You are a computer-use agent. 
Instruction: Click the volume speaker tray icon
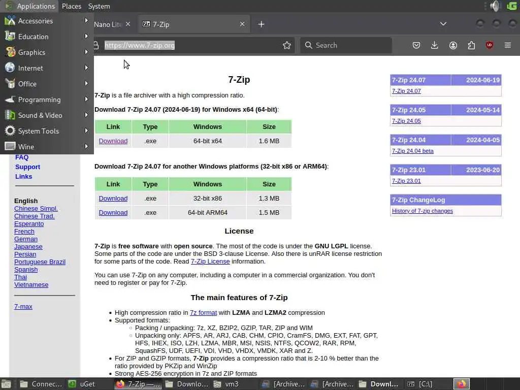coord(495,6)
